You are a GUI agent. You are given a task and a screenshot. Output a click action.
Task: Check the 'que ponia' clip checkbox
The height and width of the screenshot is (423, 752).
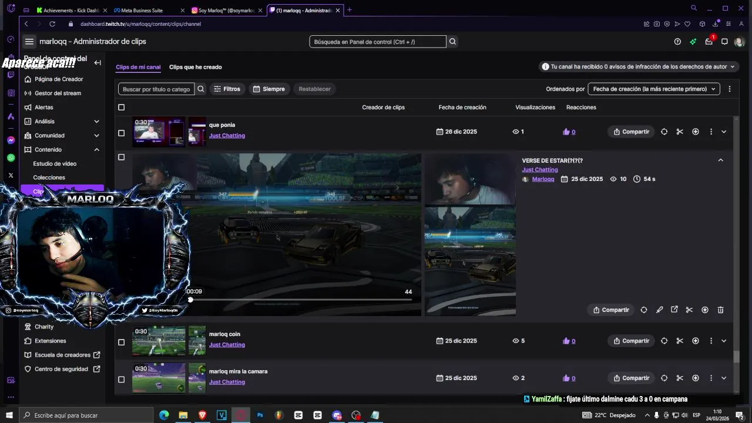point(122,133)
